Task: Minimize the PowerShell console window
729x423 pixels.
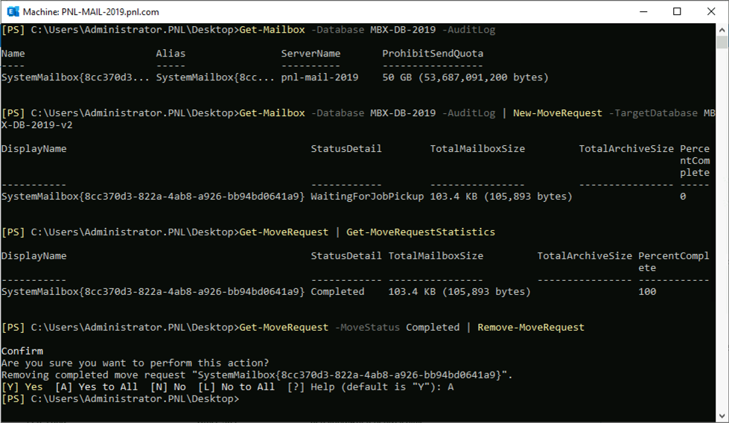Action: tap(642, 12)
